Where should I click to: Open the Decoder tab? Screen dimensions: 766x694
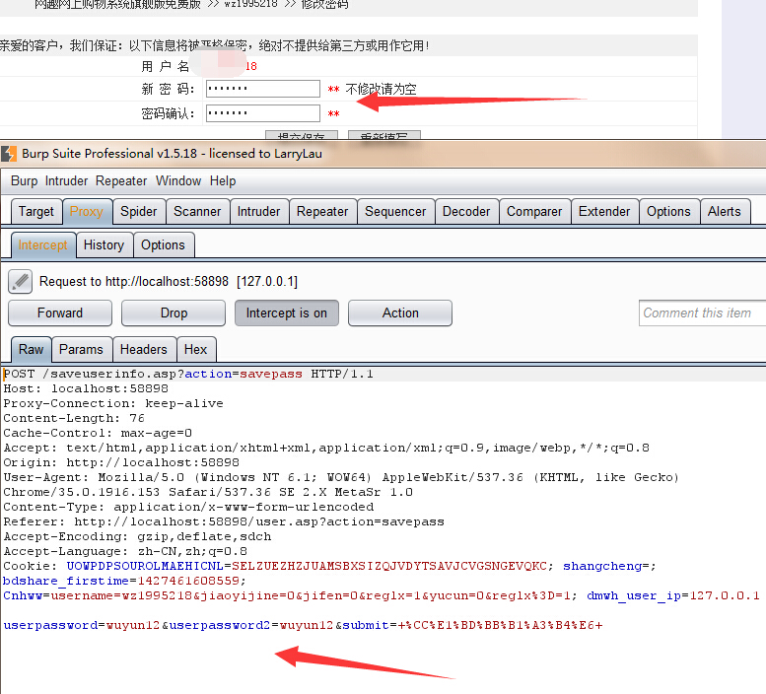point(466,212)
